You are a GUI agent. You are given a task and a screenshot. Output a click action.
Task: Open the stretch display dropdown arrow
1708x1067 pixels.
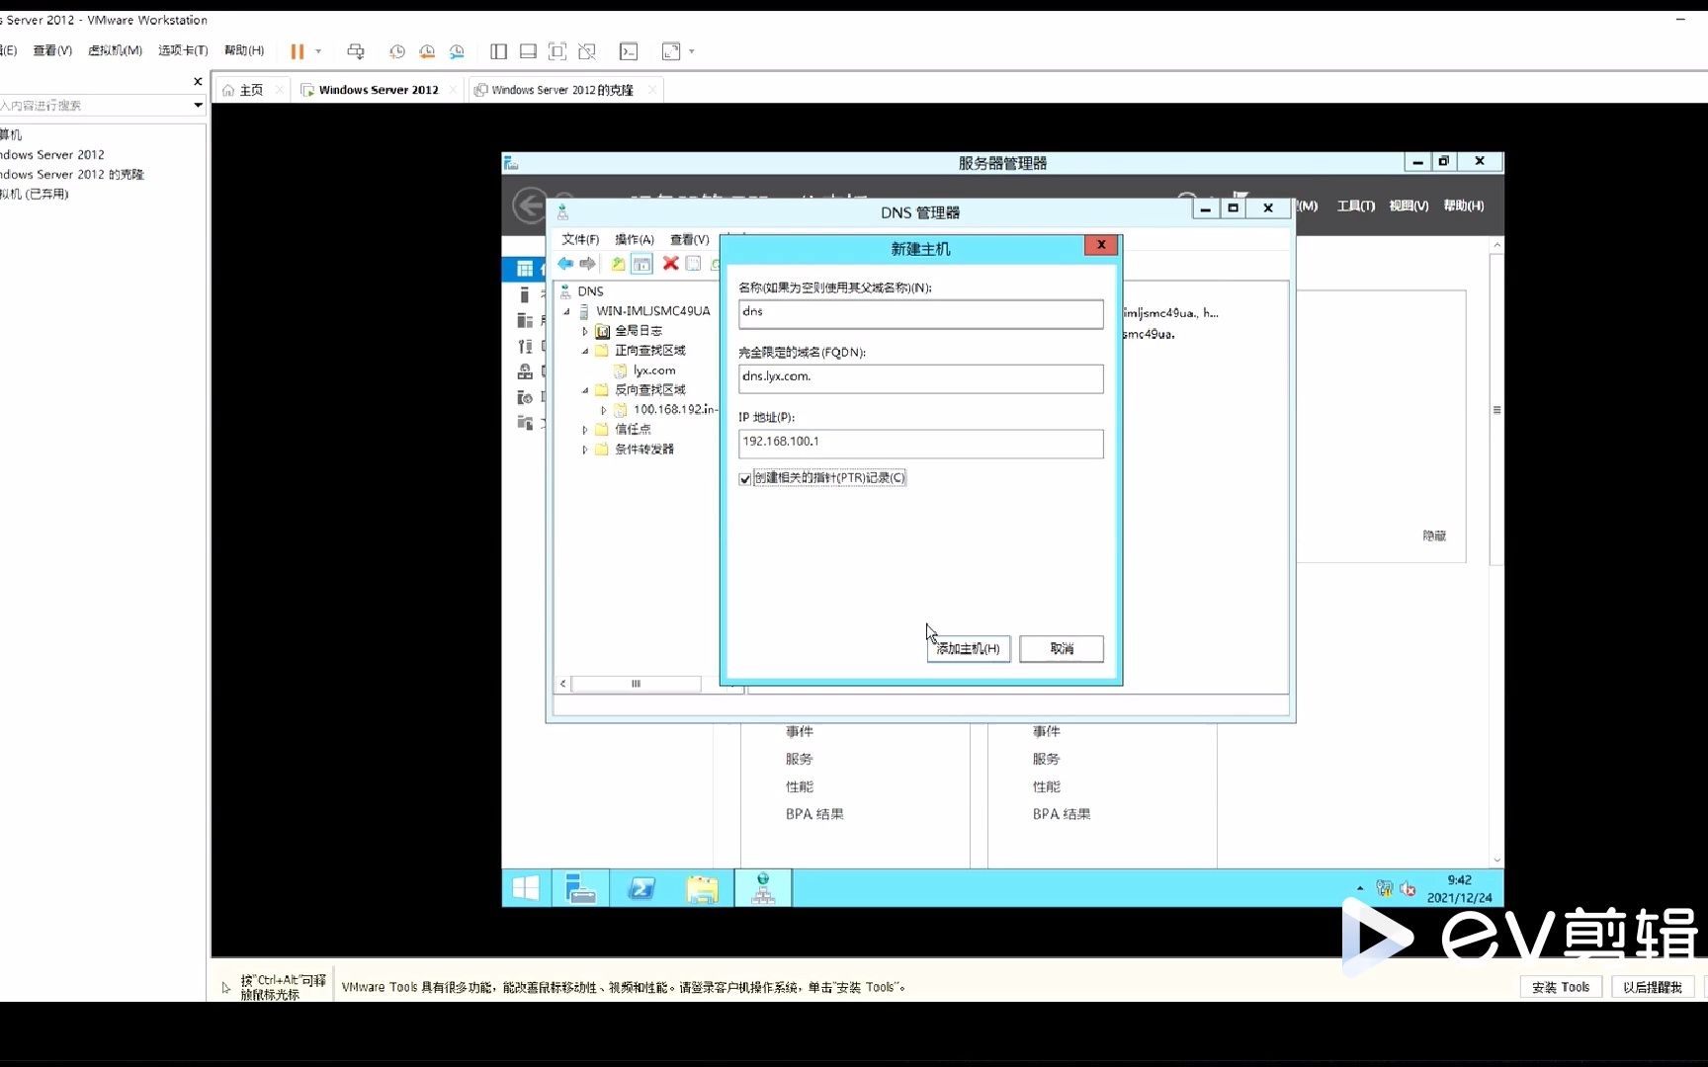click(x=692, y=51)
